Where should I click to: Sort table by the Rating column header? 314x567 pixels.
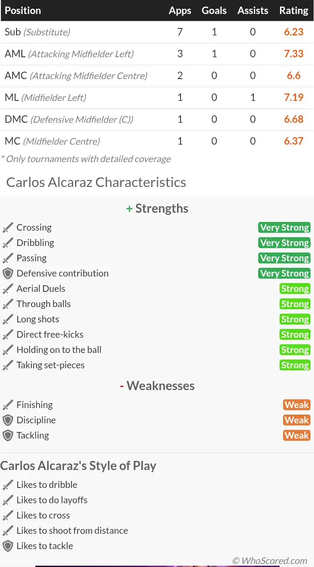[294, 10]
